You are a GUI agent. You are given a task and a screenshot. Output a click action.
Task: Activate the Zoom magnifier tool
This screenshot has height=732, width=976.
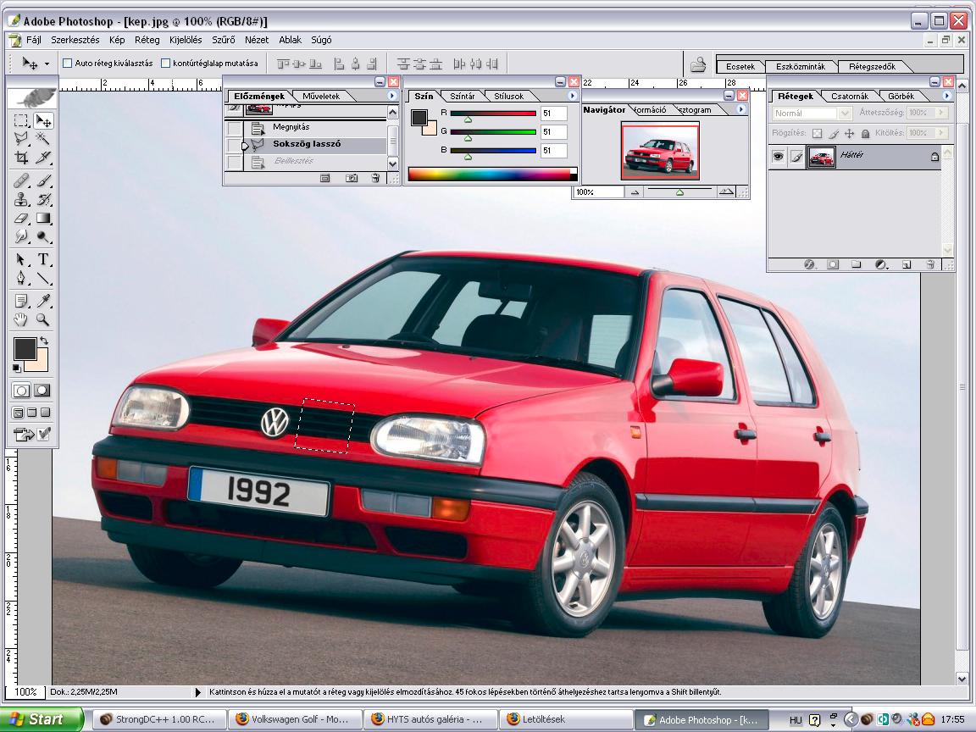pos(43,320)
